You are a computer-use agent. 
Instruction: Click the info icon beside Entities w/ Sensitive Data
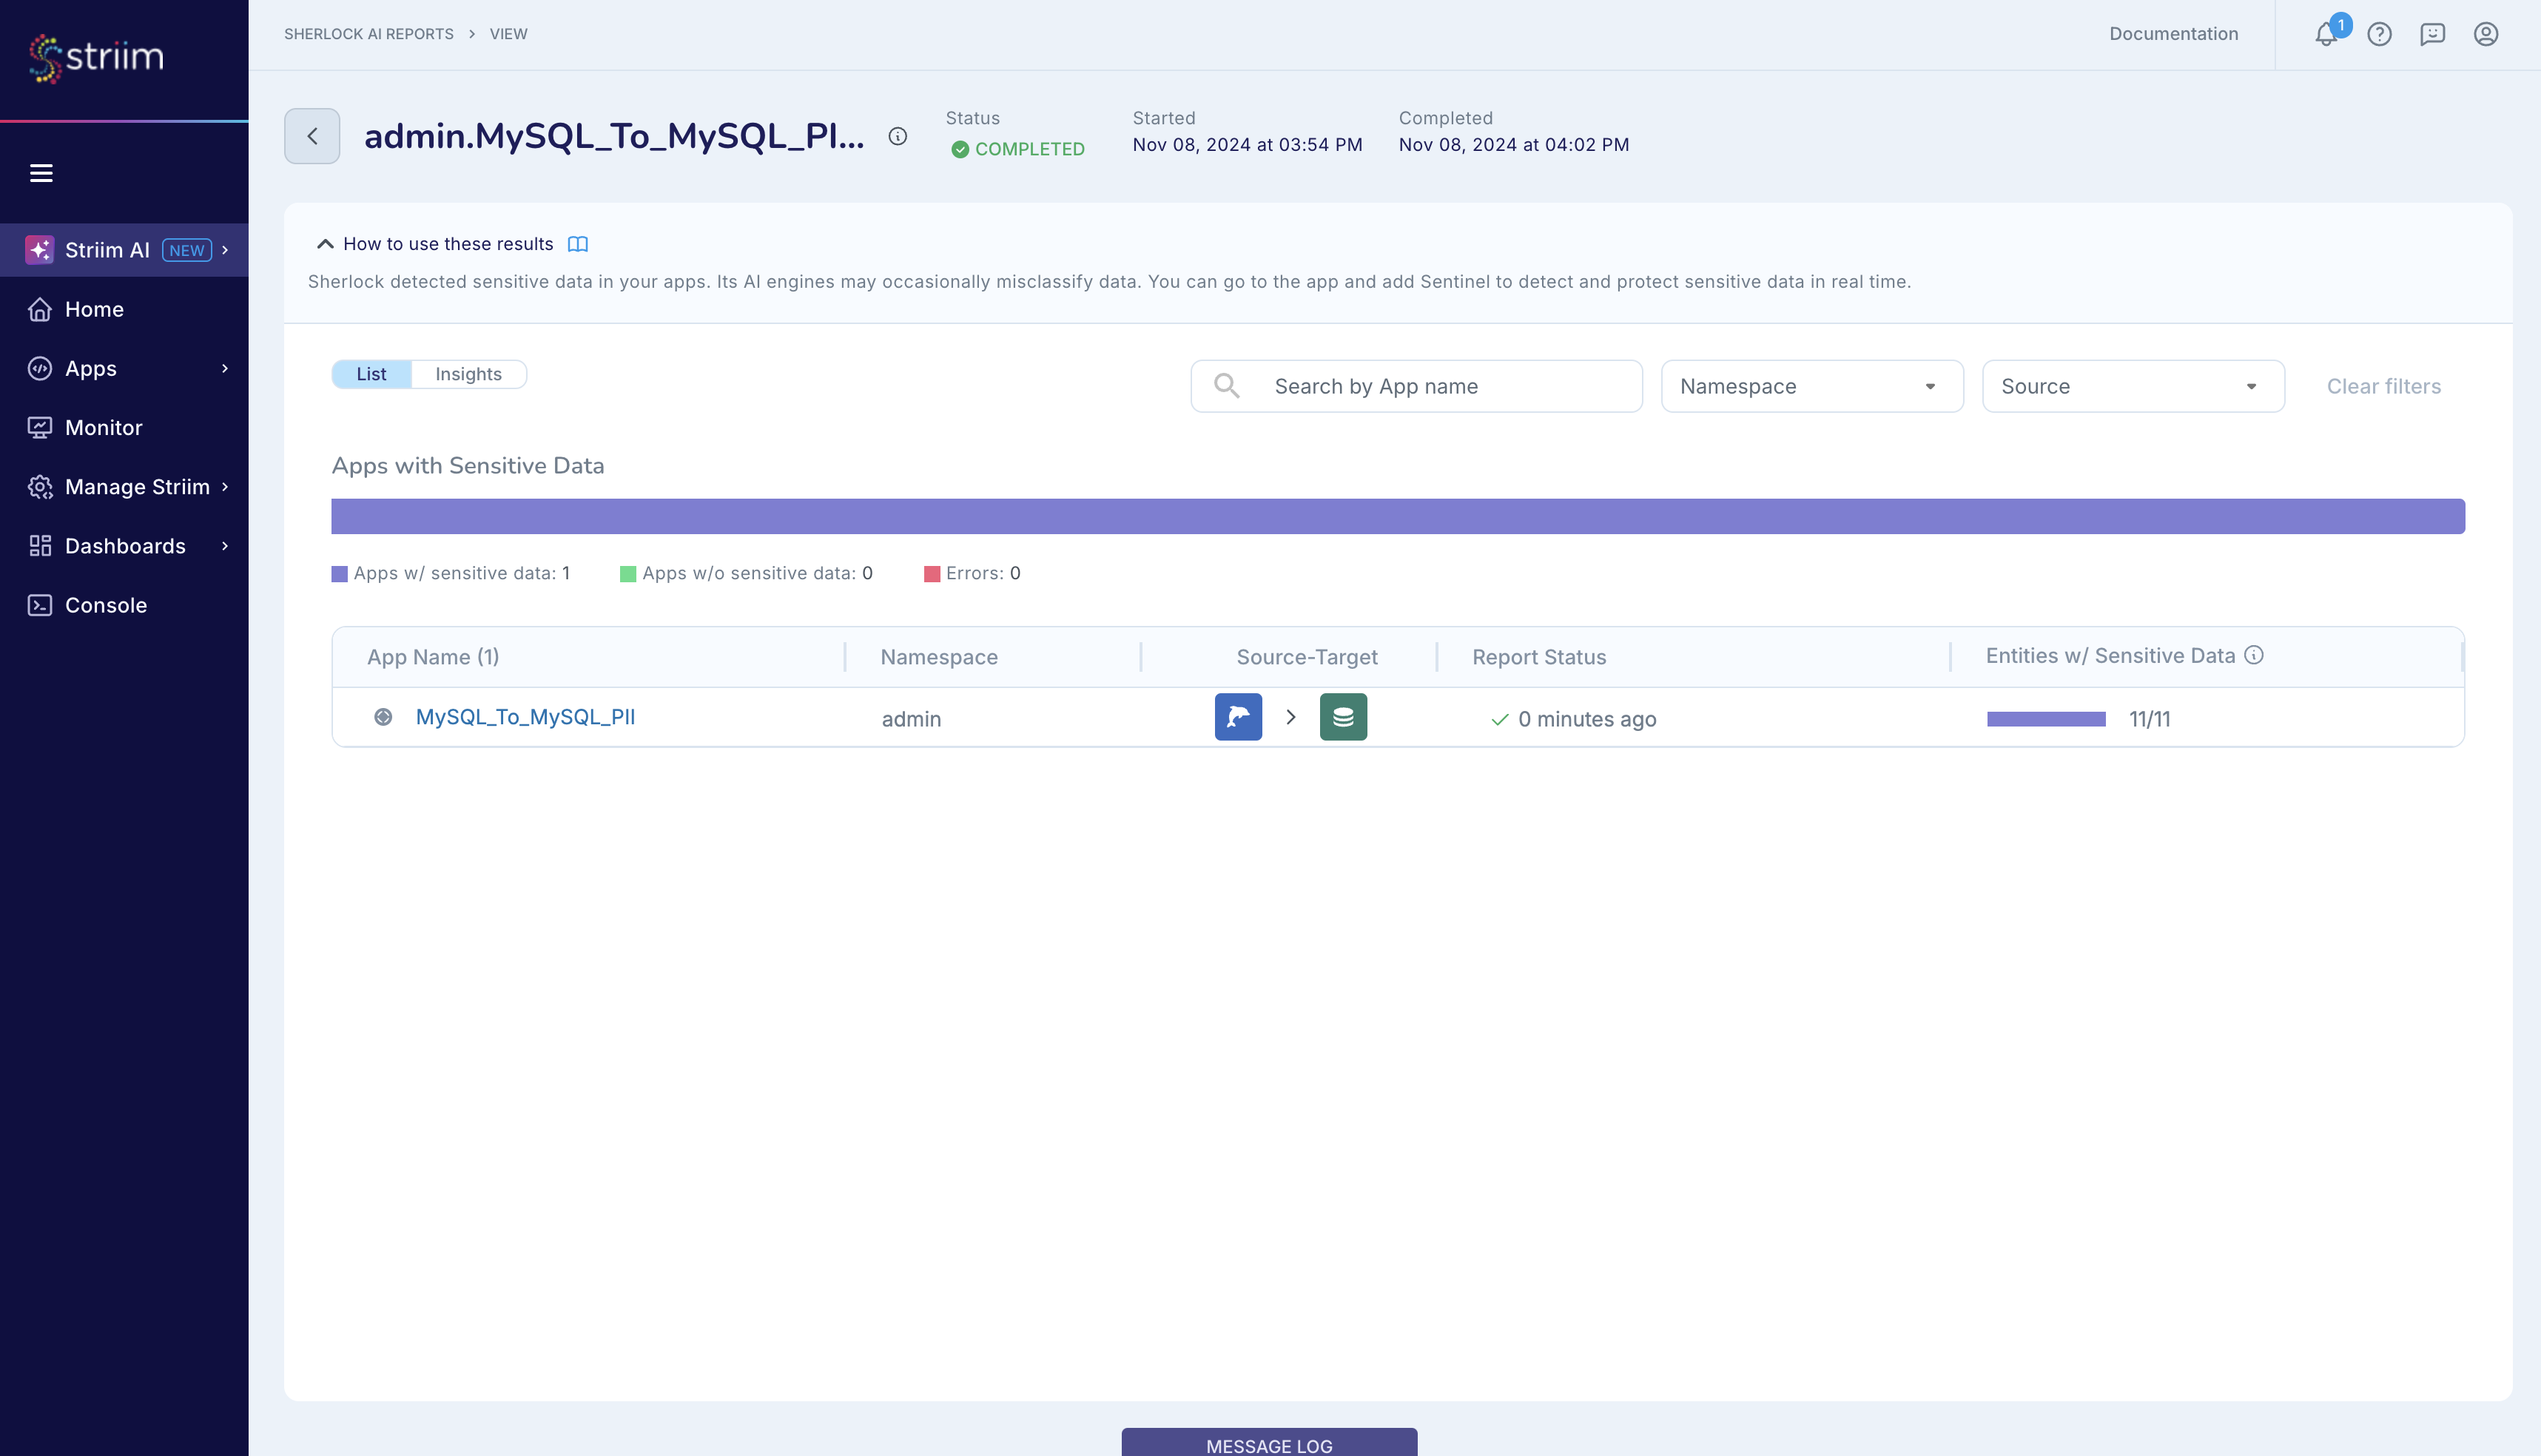(2256, 655)
